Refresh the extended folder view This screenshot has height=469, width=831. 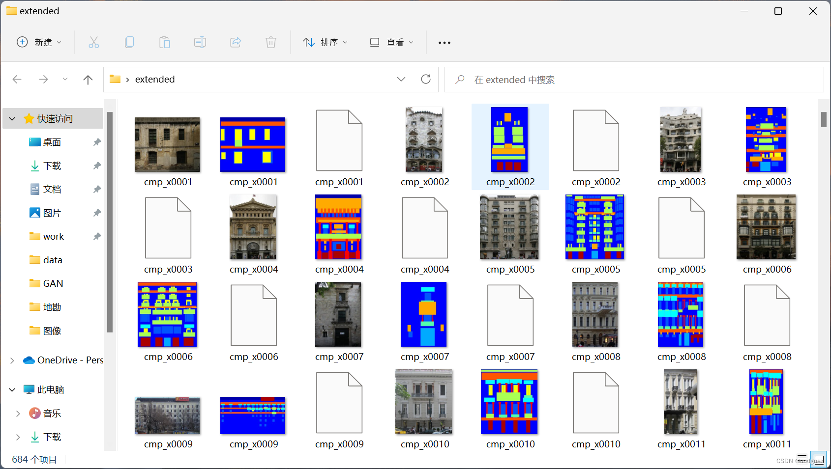pos(426,79)
